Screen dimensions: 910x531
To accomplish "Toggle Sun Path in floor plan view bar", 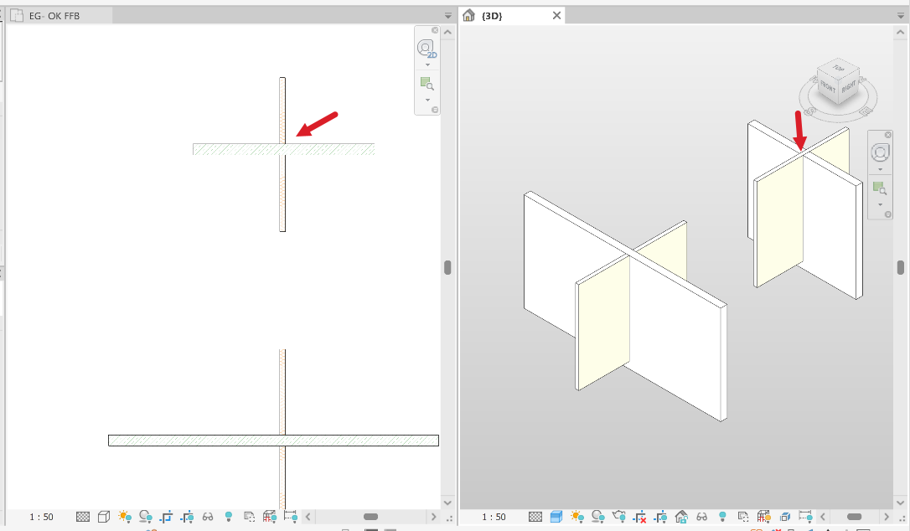I will click(x=124, y=517).
